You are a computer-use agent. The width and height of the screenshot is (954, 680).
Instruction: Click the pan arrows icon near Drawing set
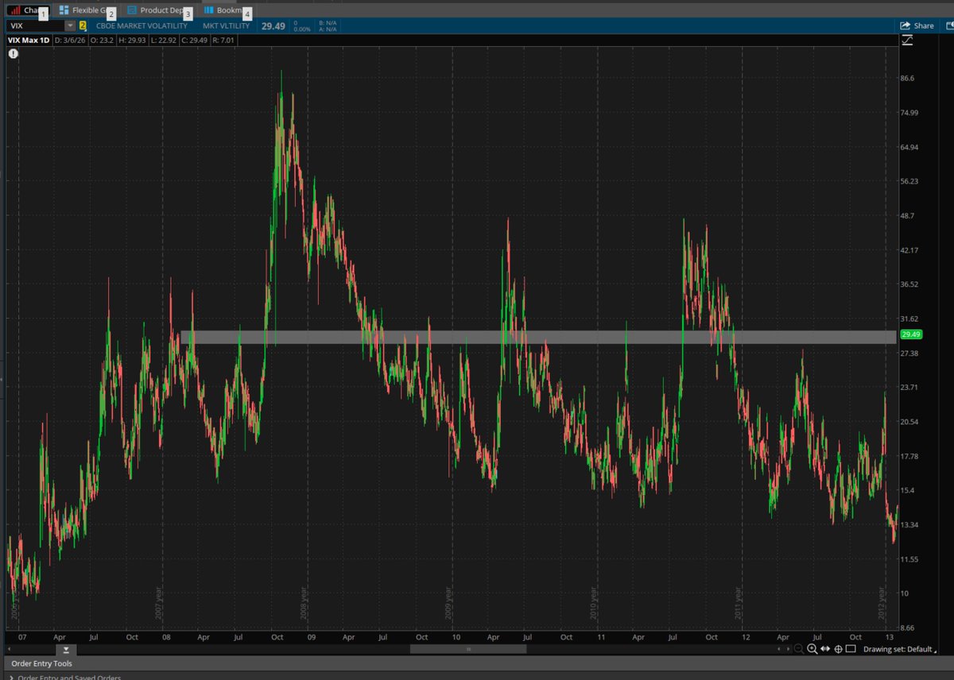[x=825, y=649]
